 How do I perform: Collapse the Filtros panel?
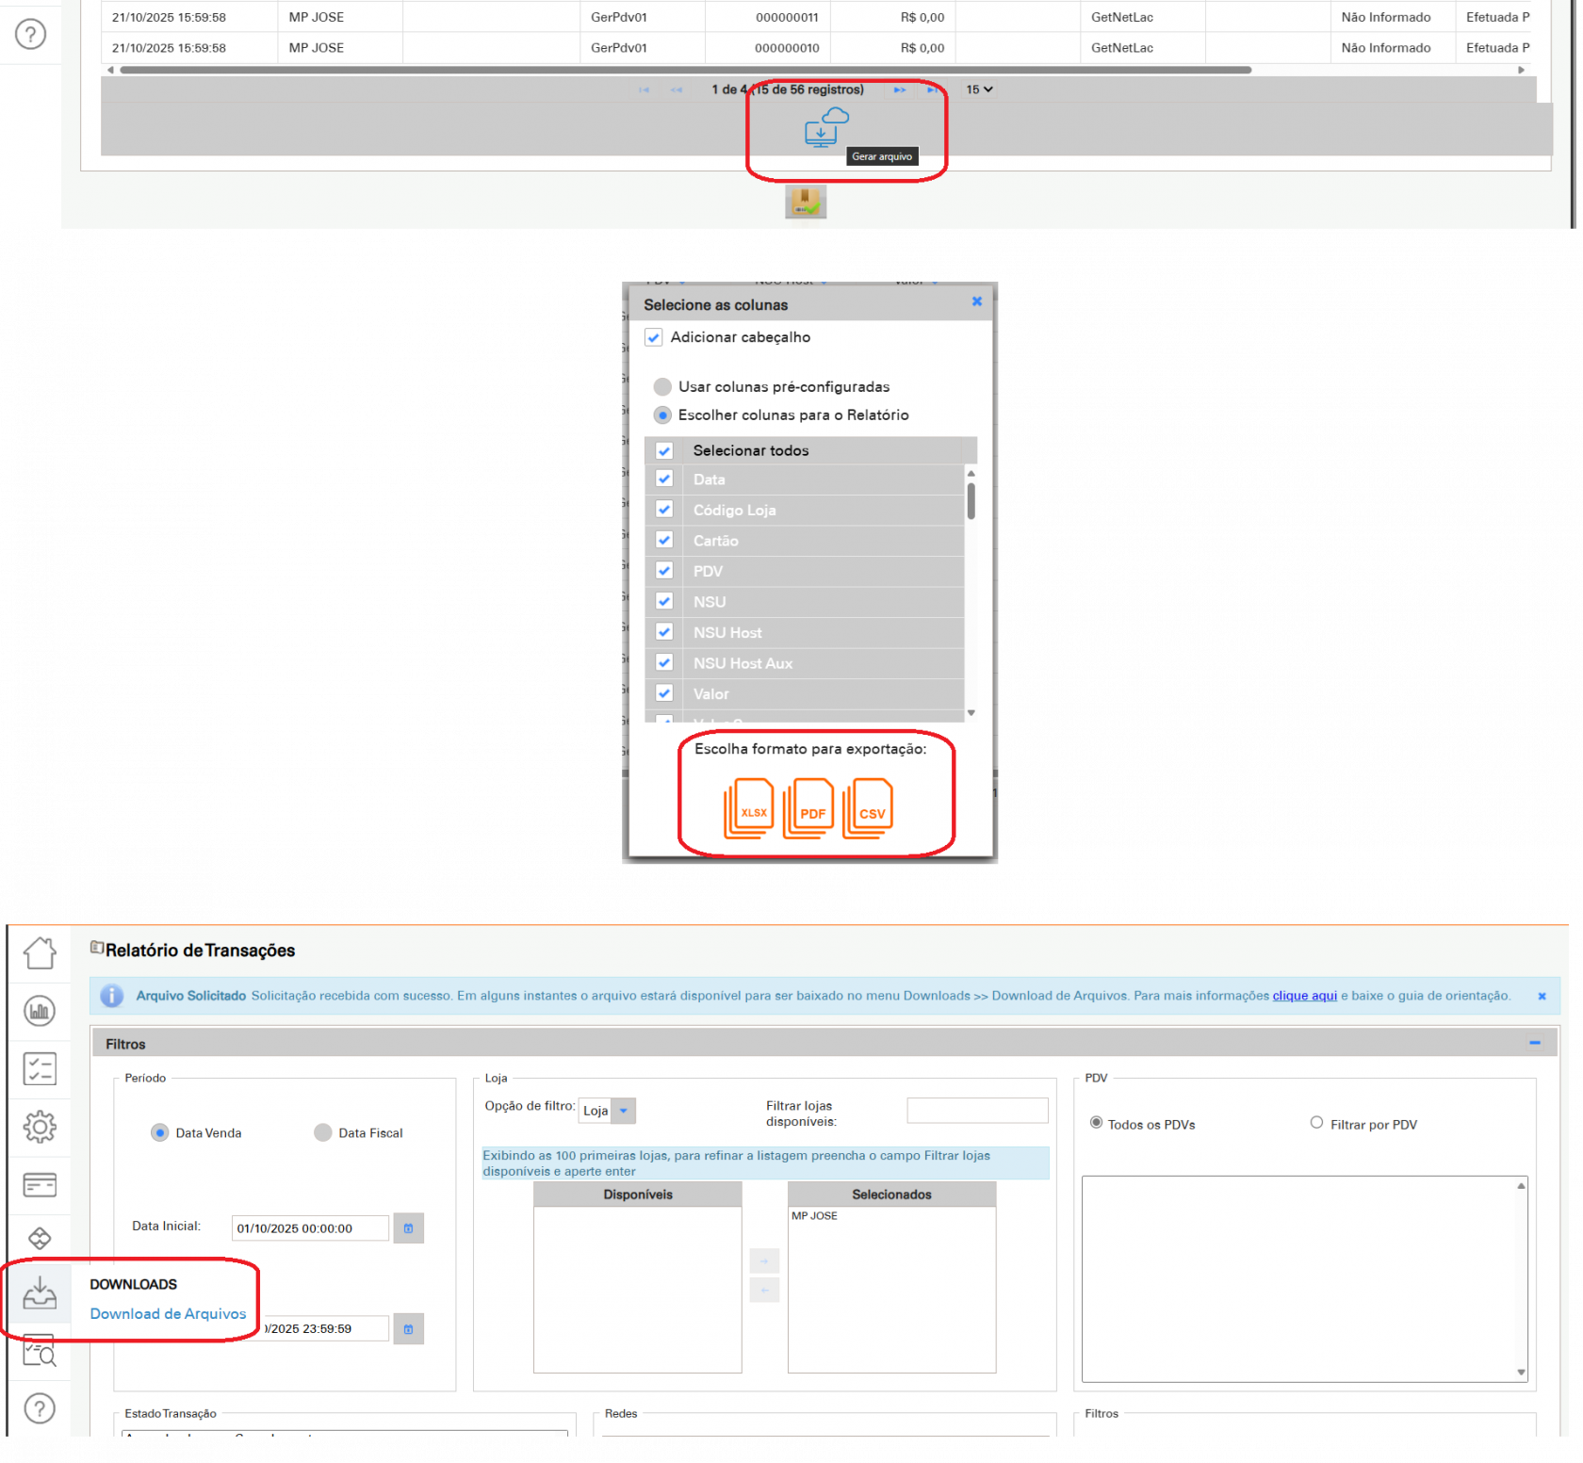tap(1535, 1043)
